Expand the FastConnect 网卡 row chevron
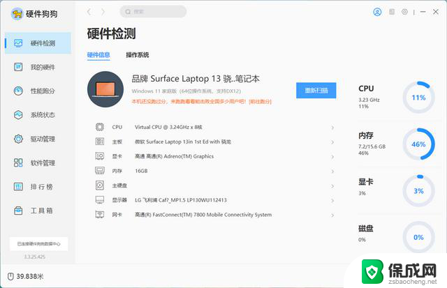Screen dimensions: 447x288 [332, 215]
